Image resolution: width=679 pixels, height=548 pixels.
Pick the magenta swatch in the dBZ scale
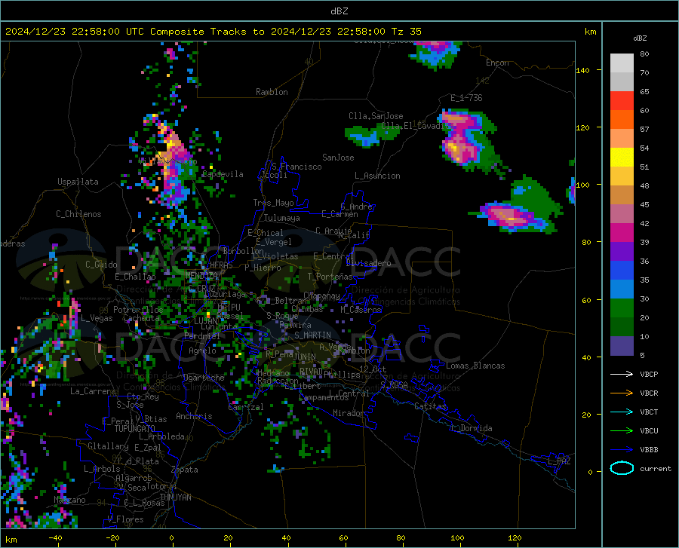click(x=622, y=233)
